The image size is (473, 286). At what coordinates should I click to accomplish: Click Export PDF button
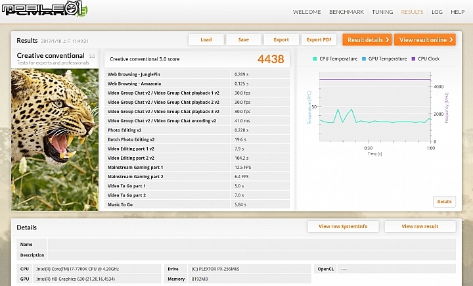[x=319, y=39]
